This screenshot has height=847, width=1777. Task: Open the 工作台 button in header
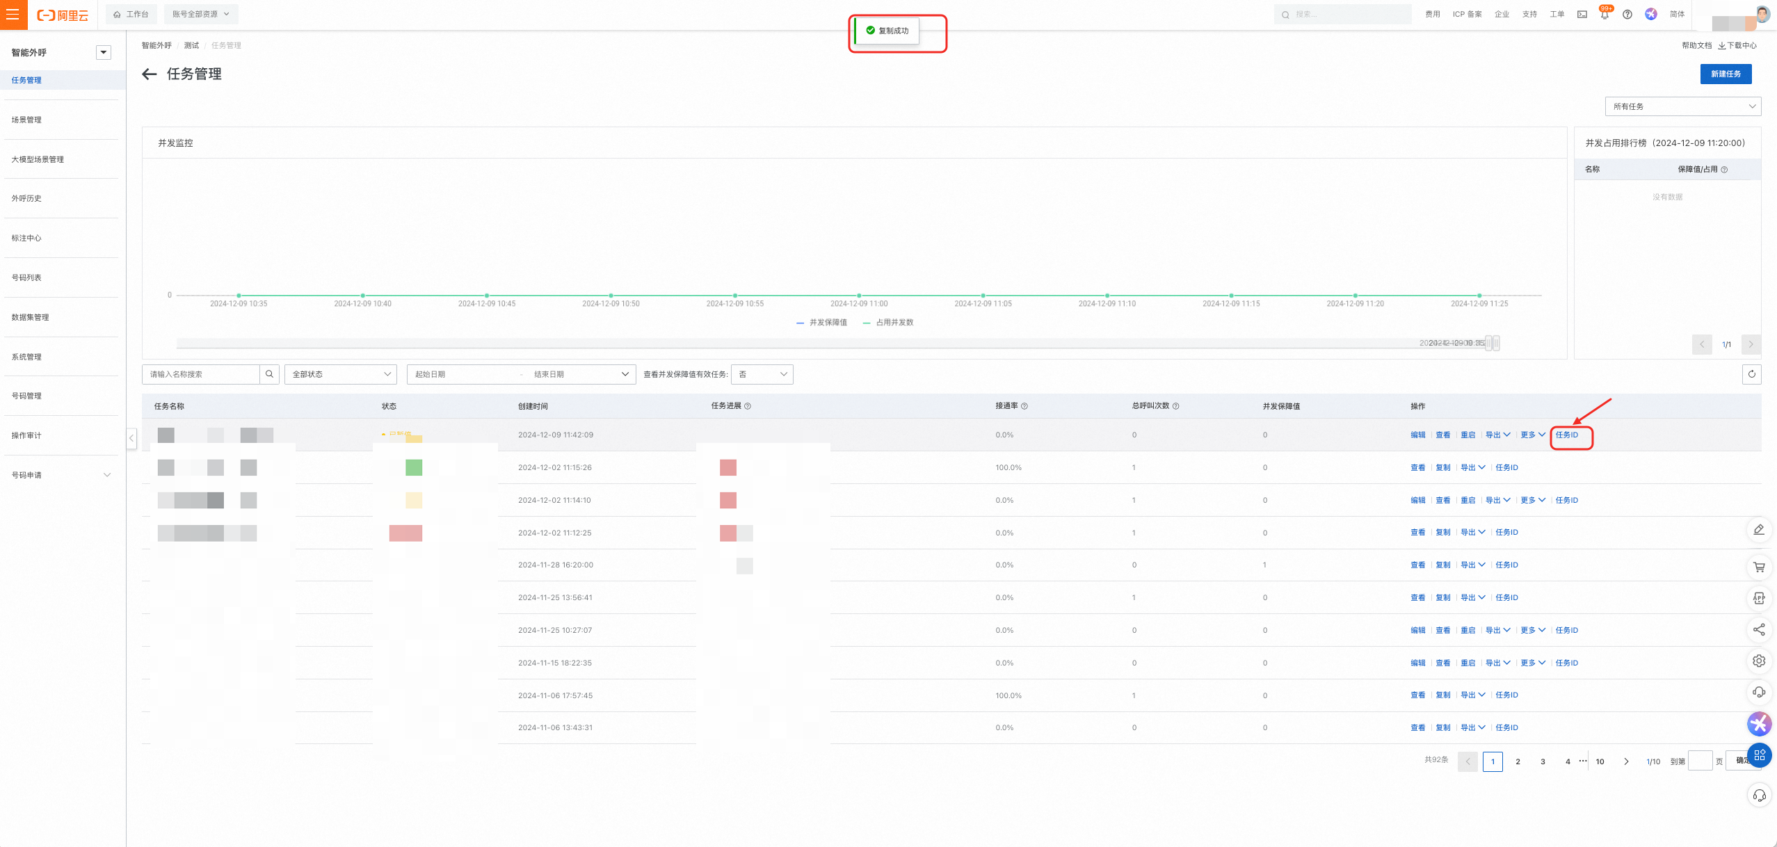(131, 14)
